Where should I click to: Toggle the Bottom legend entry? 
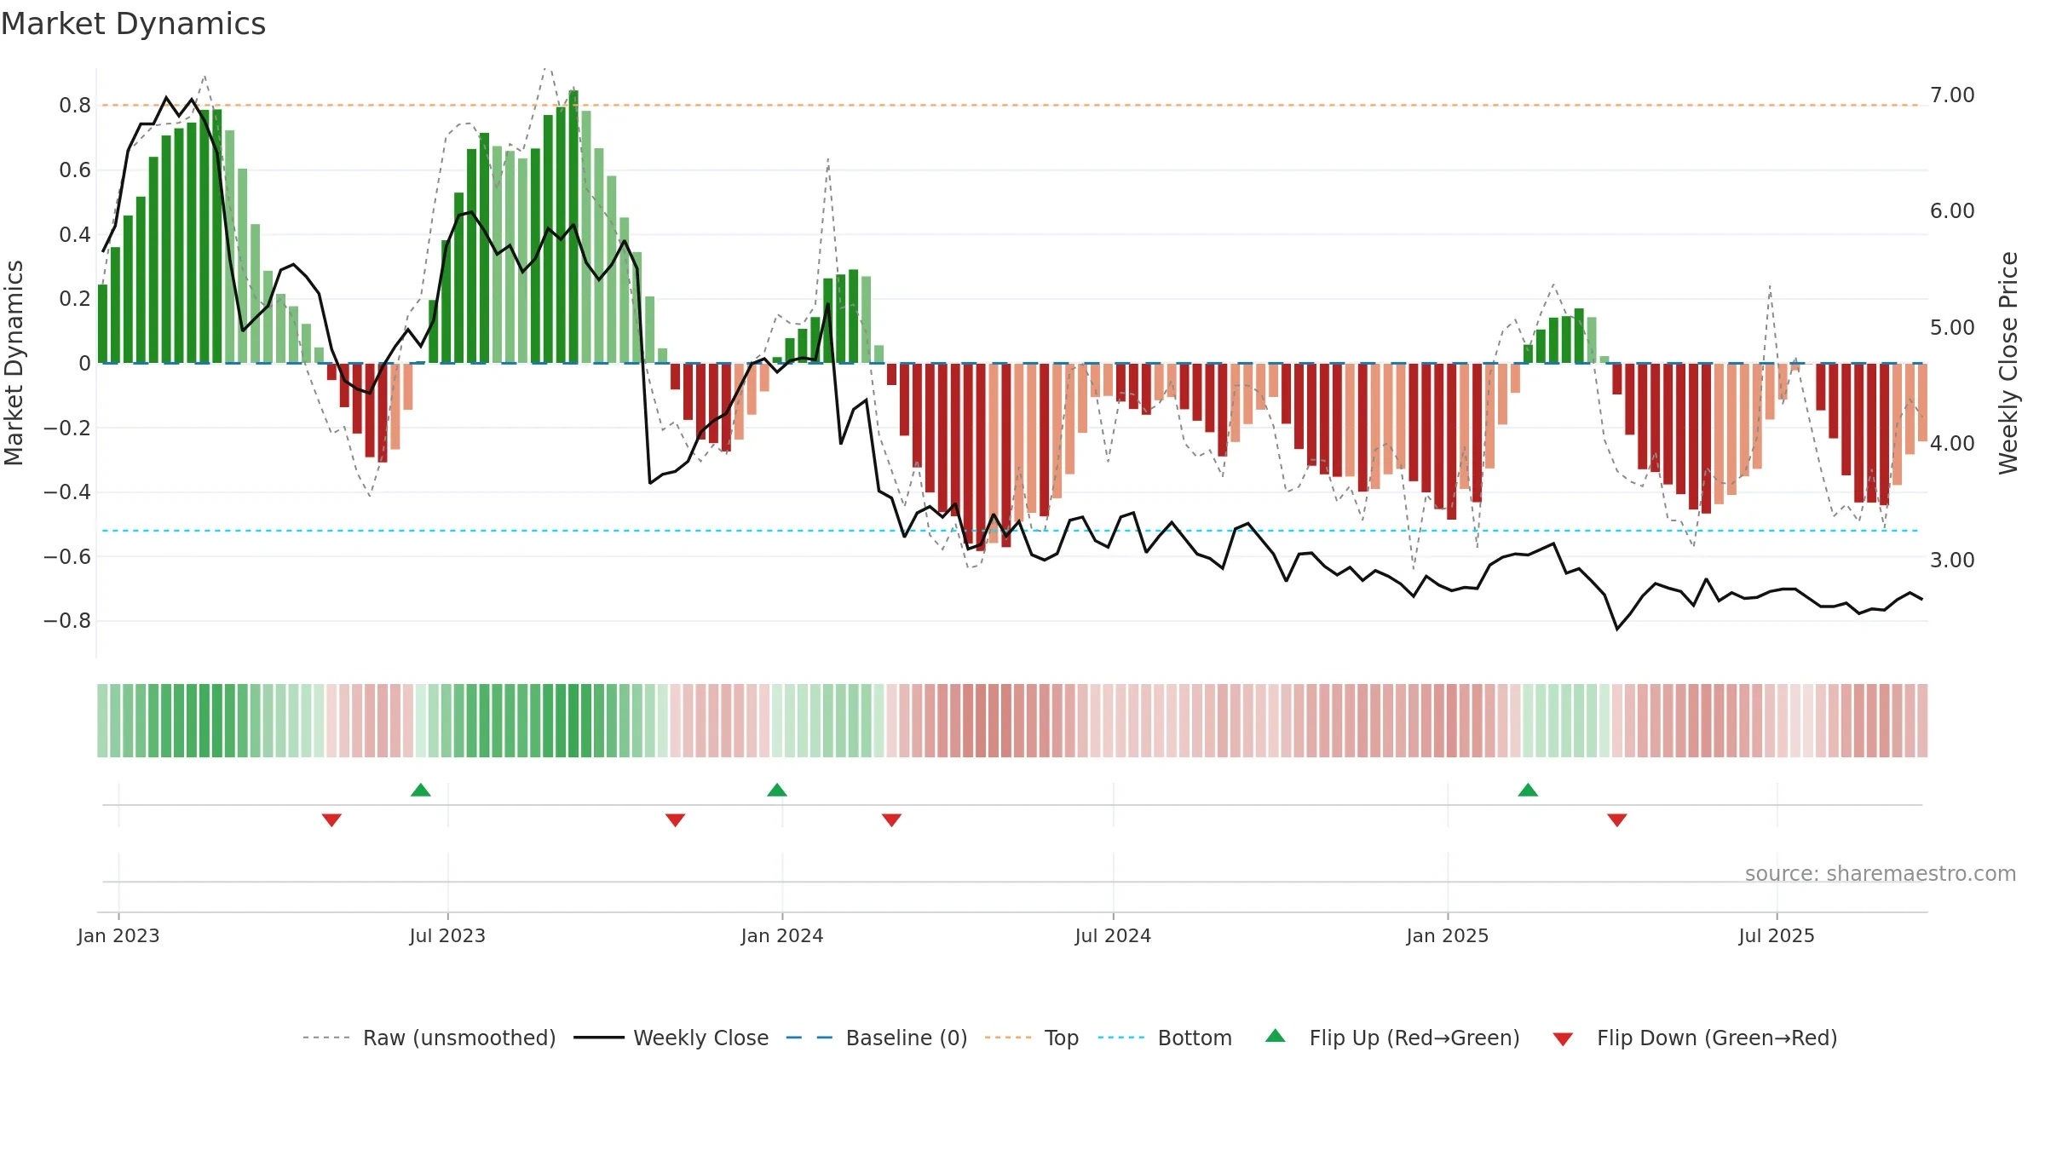(x=1165, y=1038)
